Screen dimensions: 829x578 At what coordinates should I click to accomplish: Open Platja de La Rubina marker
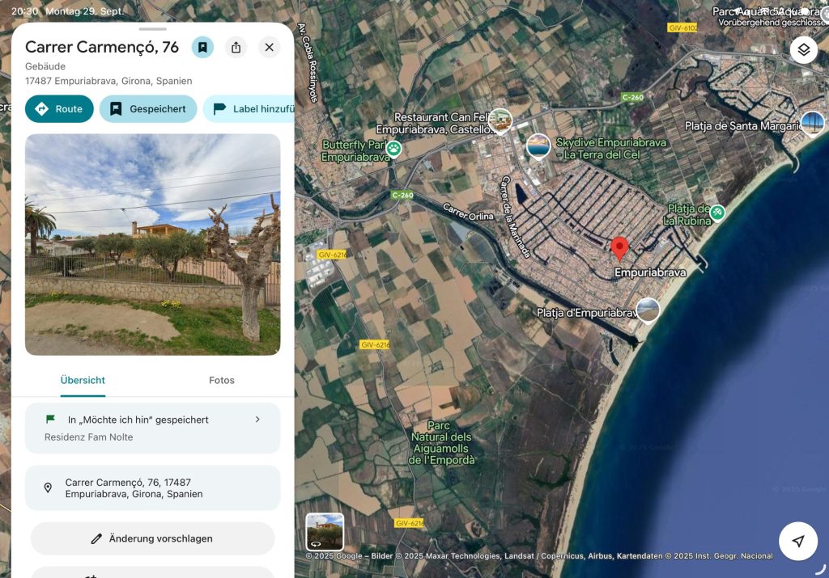click(x=716, y=213)
